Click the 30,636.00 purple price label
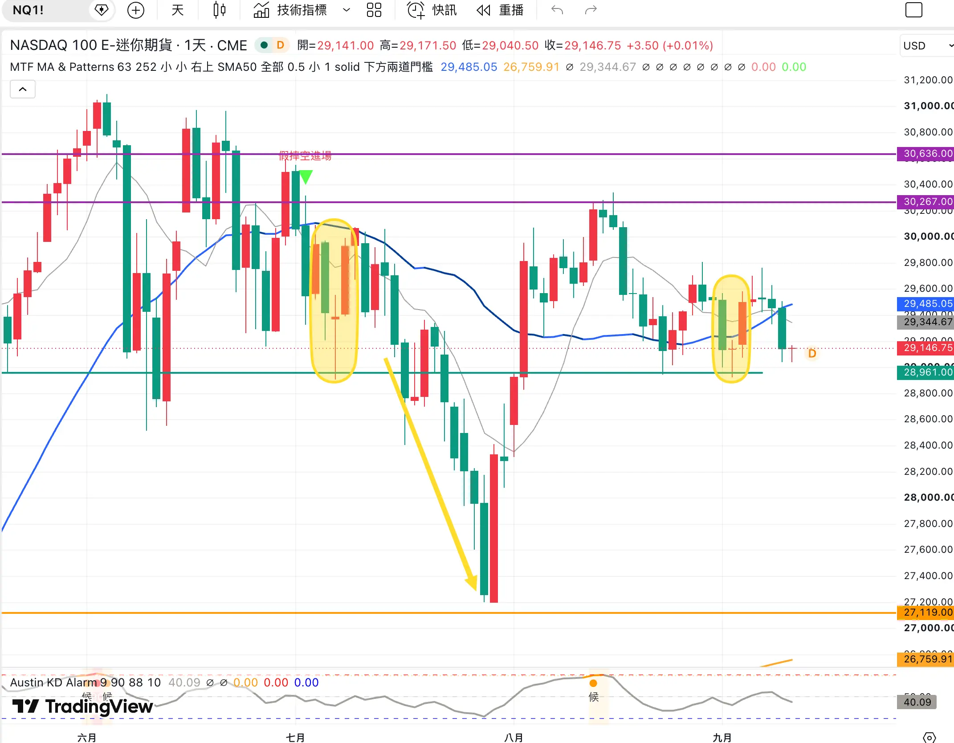Viewport: 954px width, 743px height. coord(925,154)
